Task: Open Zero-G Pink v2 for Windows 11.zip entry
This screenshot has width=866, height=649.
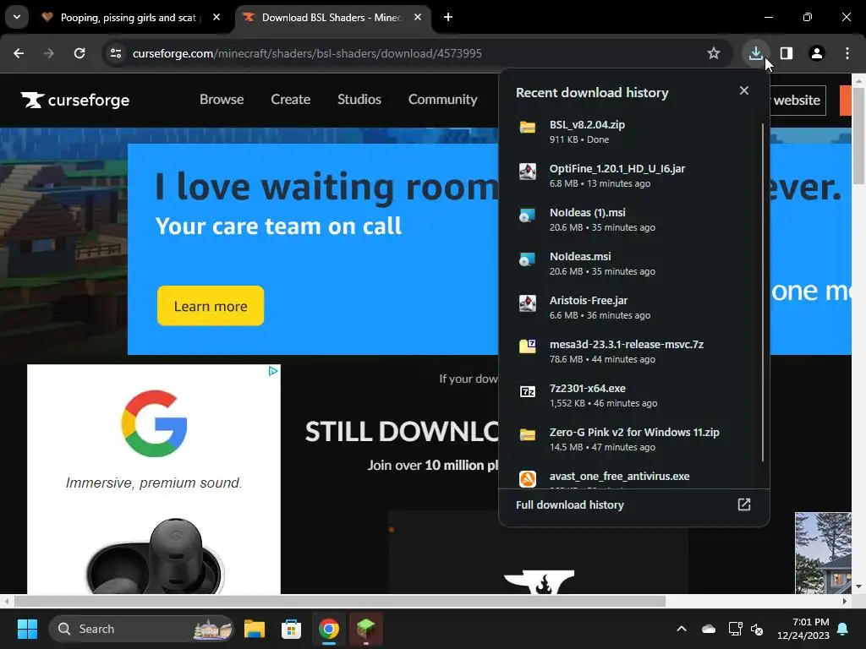Action: pos(630,439)
